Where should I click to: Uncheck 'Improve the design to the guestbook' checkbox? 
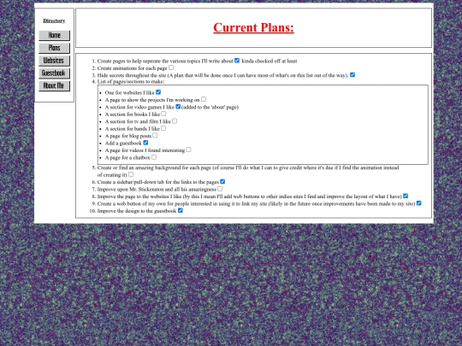181,210
